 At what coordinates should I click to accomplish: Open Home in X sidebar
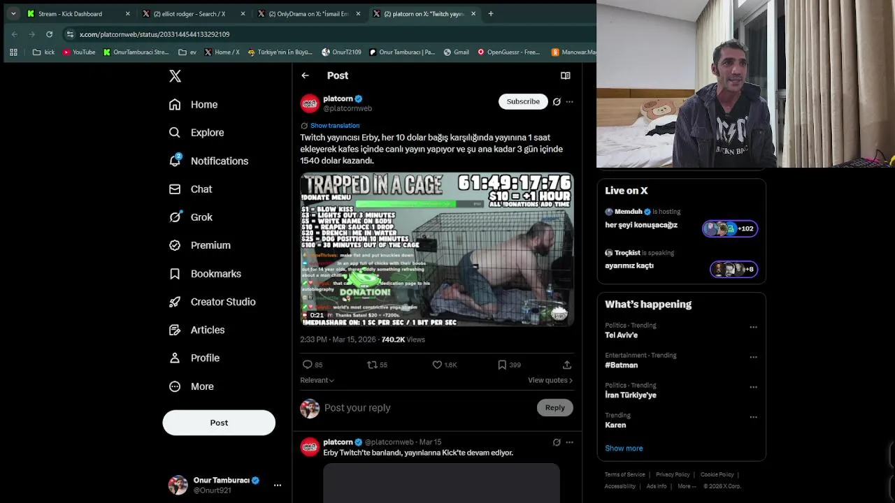[193, 104]
